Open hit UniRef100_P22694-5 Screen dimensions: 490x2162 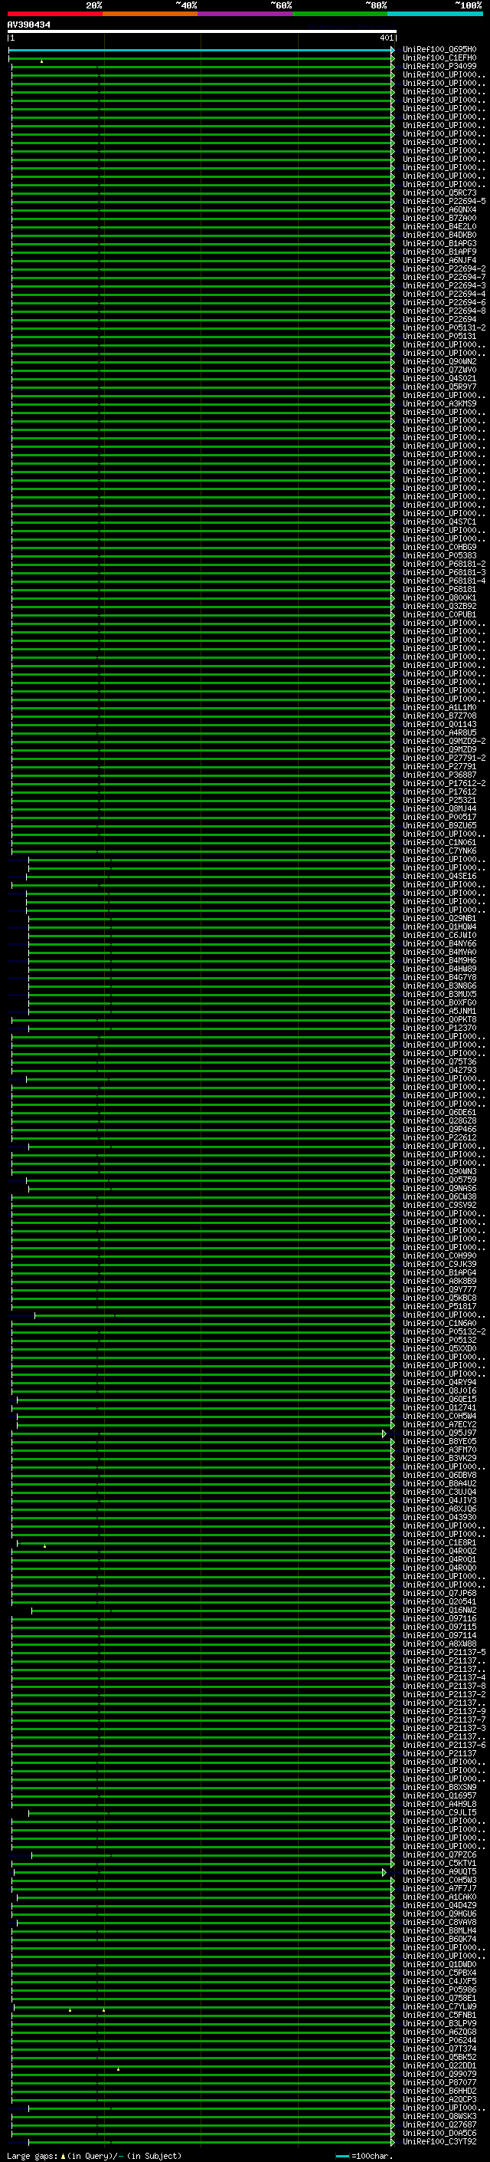tap(444, 202)
